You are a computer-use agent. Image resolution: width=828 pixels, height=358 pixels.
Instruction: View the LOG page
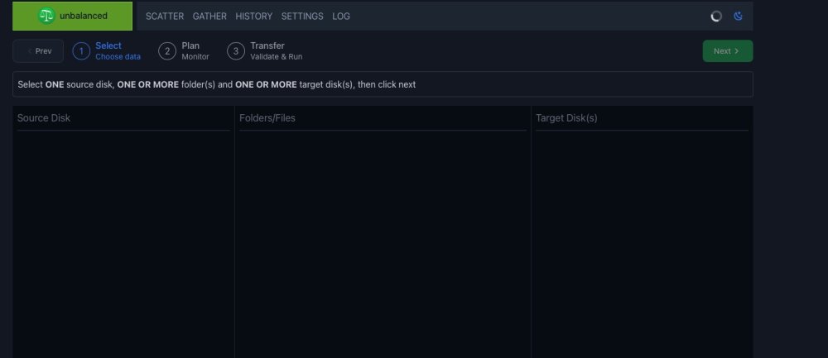coord(341,17)
